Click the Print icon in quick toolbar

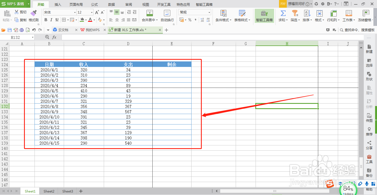click(x=22, y=30)
